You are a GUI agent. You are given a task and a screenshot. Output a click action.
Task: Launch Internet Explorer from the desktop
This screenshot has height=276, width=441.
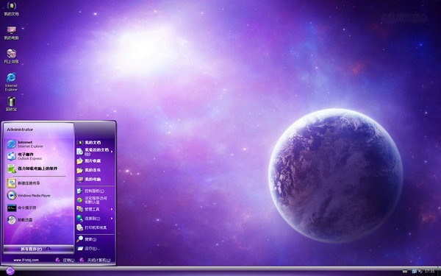(x=11, y=82)
